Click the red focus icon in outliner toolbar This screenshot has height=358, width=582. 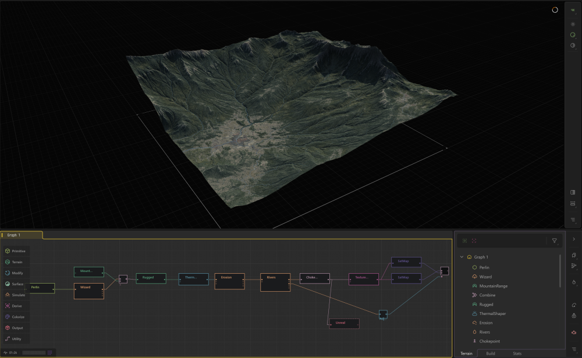[x=474, y=241]
